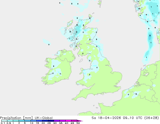Click the '35' legend tick label

coord(61,123)
